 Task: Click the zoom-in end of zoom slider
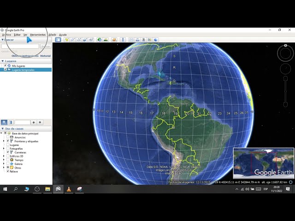coord(285,78)
